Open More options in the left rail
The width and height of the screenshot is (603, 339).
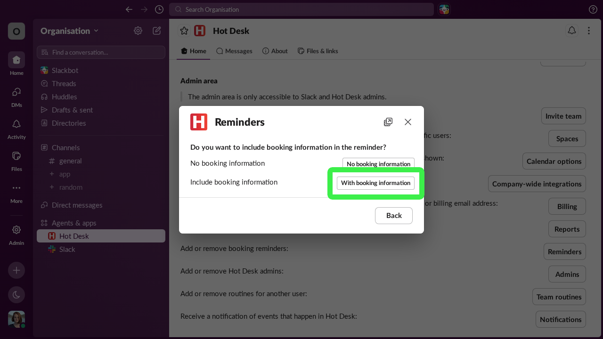(x=16, y=192)
